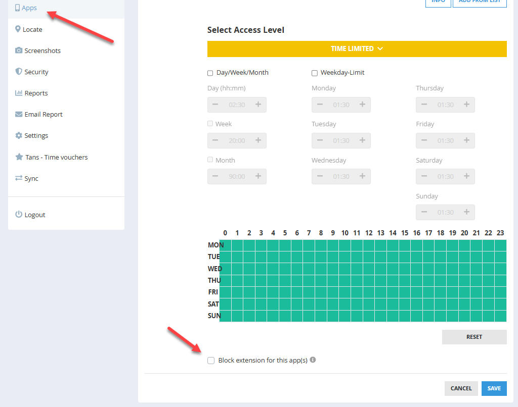Open the TIME LIMITED access level dropdown
The width and height of the screenshot is (518, 407).
click(x=357, y=49)
